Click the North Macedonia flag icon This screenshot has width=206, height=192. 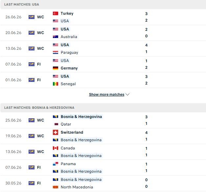[56, 187]
